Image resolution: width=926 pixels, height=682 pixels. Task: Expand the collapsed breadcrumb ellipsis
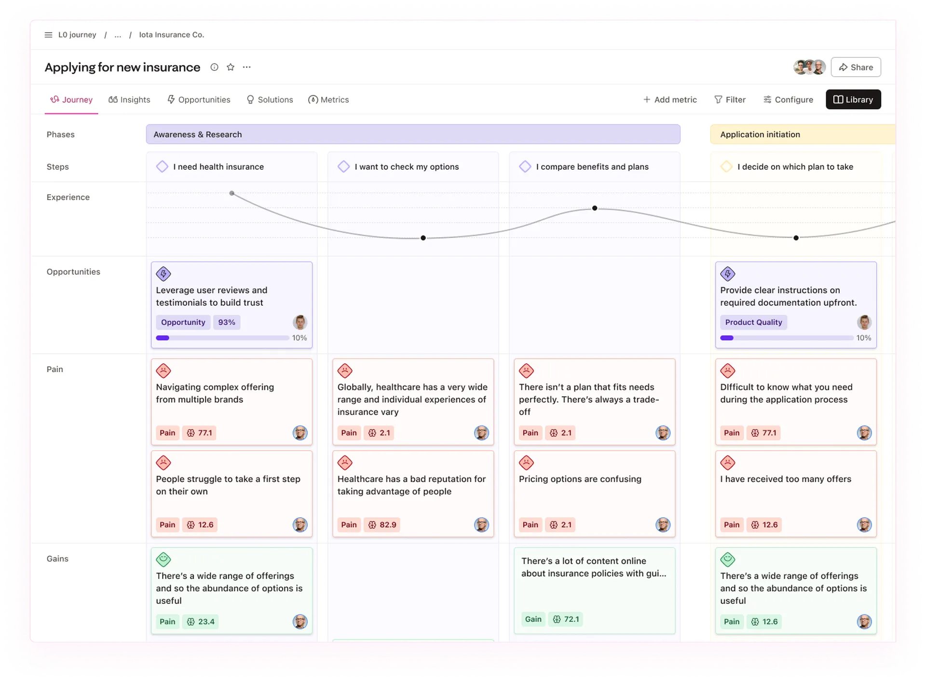coord(118,35)
